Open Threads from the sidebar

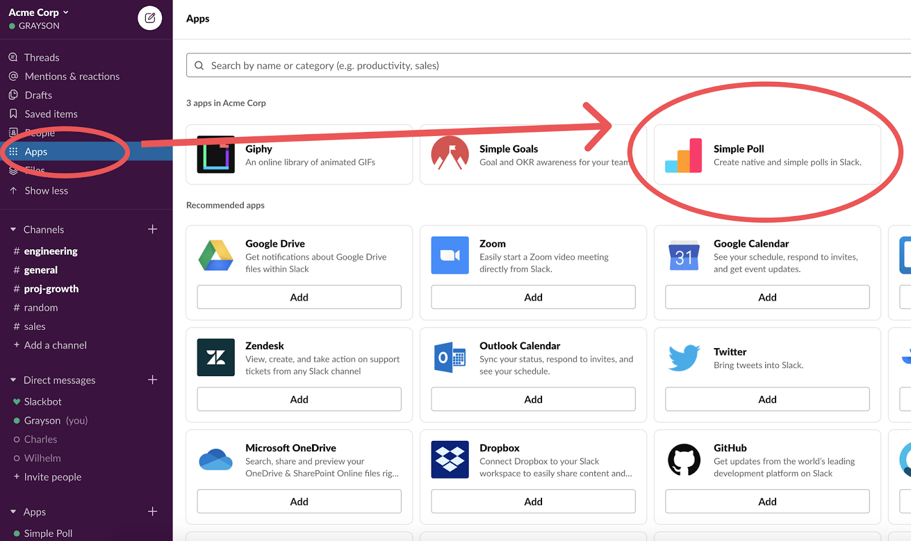click(41, 57)
